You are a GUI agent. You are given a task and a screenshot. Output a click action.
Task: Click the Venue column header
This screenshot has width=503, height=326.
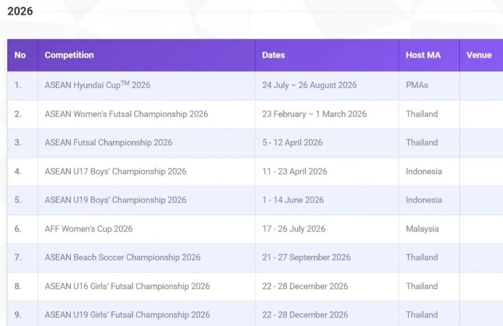click(479, 55)
